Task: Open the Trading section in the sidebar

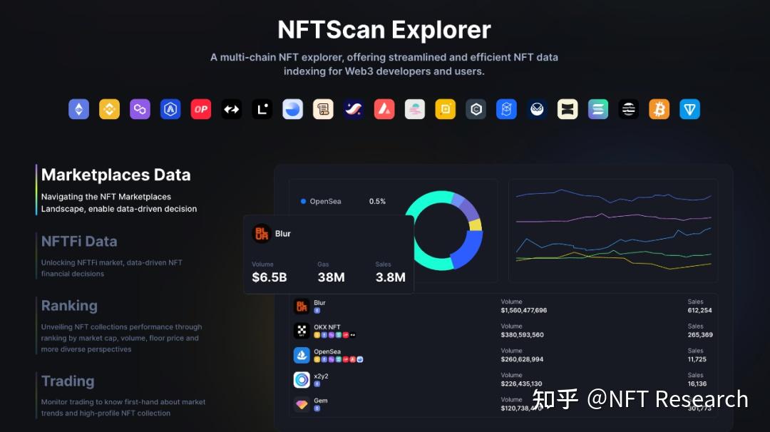Action: pyautogui.click(x=68, y=381)
